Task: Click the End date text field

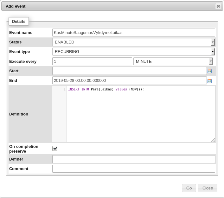Action: point(129,81)
